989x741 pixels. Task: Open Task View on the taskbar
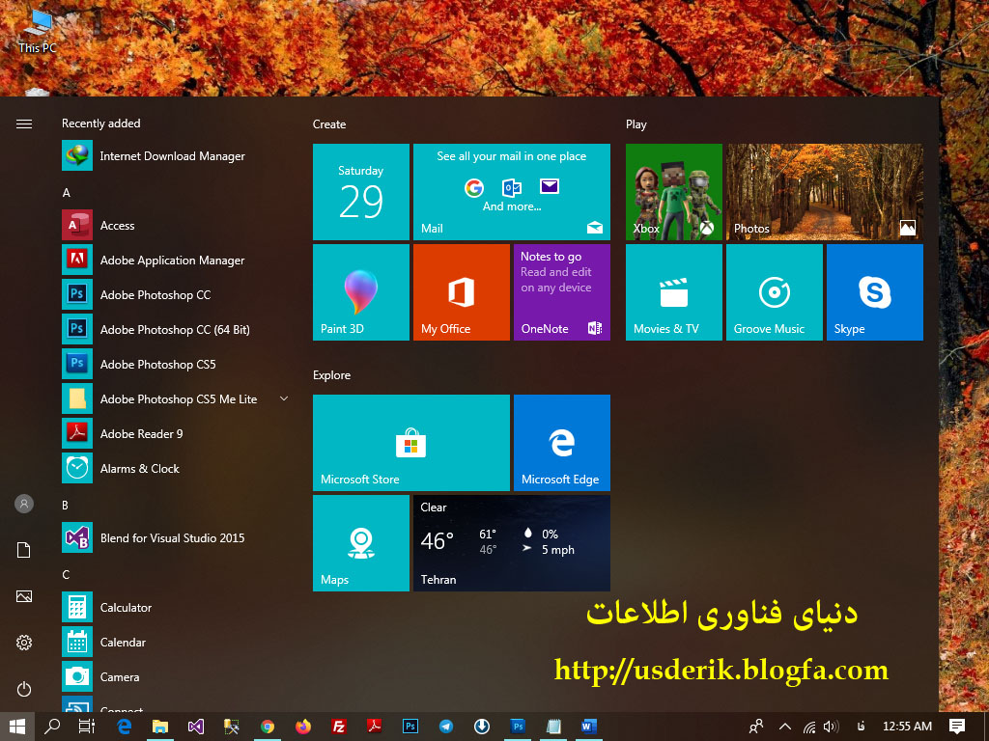click(86, 727)
